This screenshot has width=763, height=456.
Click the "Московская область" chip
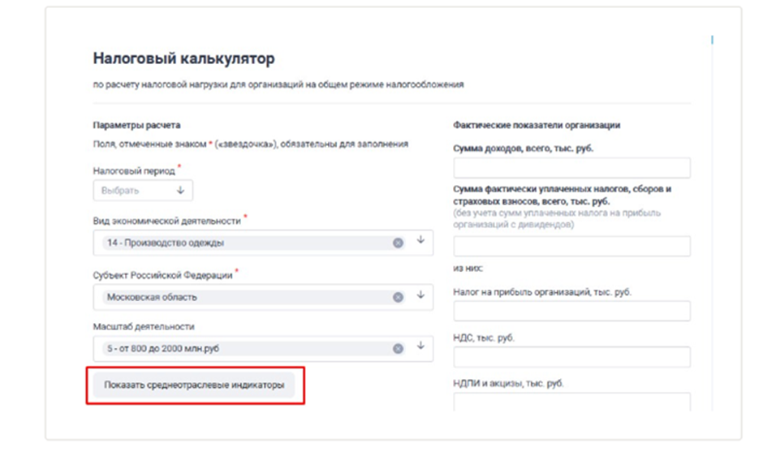[152, 297]
